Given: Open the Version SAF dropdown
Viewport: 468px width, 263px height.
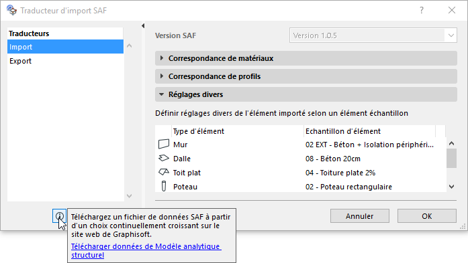Looking at the screenshot, I should (x=373, y=35).
